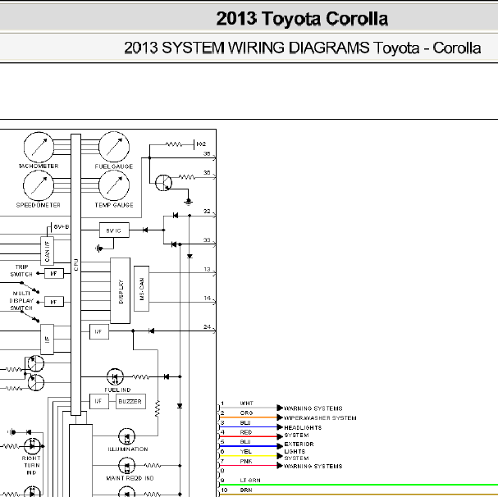Click the 5V IC box
The height and width of the screenshot is (497, 498).
coord(114,230)
